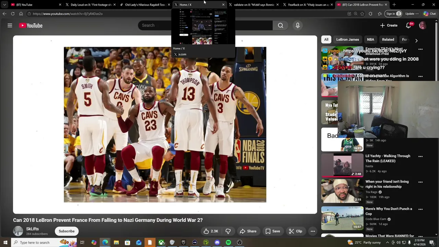Screen dimensions: 439x247
Task: Click the main video player frame
Action: click(165, 125)
